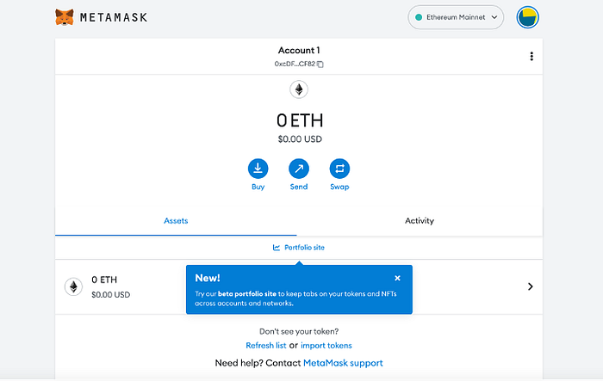Click the Send label
The width and height of the screenshot is (603, 381).
[299, 187]
